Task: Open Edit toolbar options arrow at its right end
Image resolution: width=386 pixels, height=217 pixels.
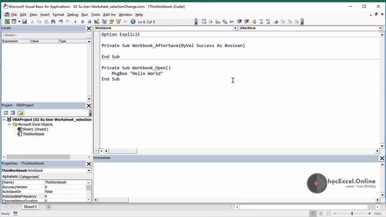Action: click(302, 22)
